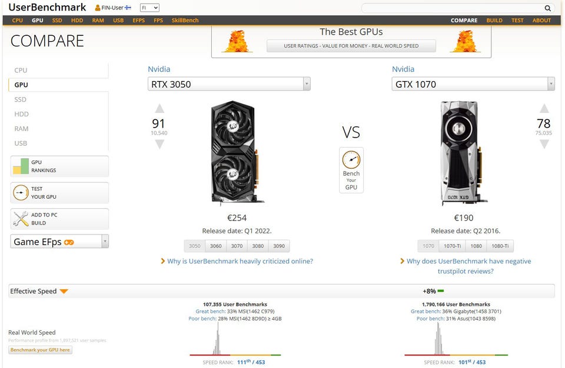Click the GTX 1070 speed rank 101st link
The height and width of the screenshot is (368, 565).
point(471,362)
